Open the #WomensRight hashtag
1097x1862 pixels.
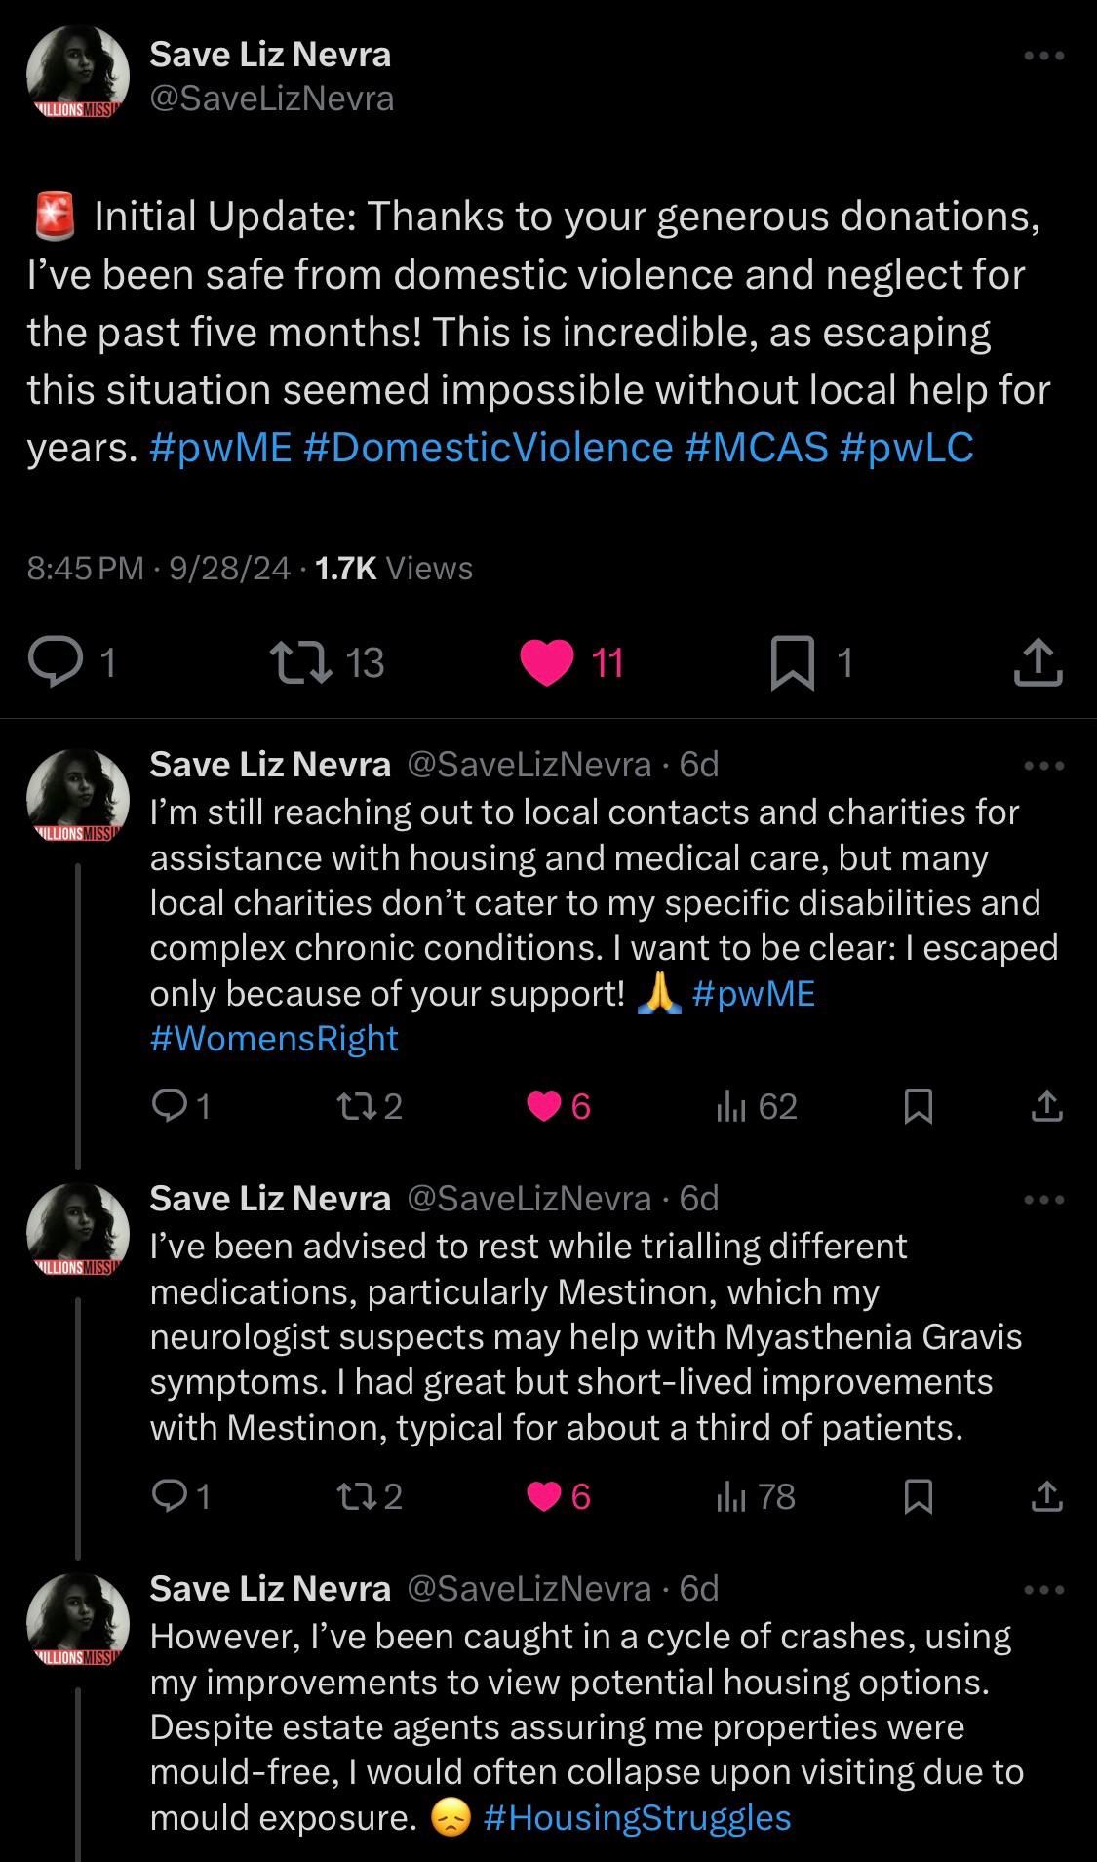click(274, 1038)
